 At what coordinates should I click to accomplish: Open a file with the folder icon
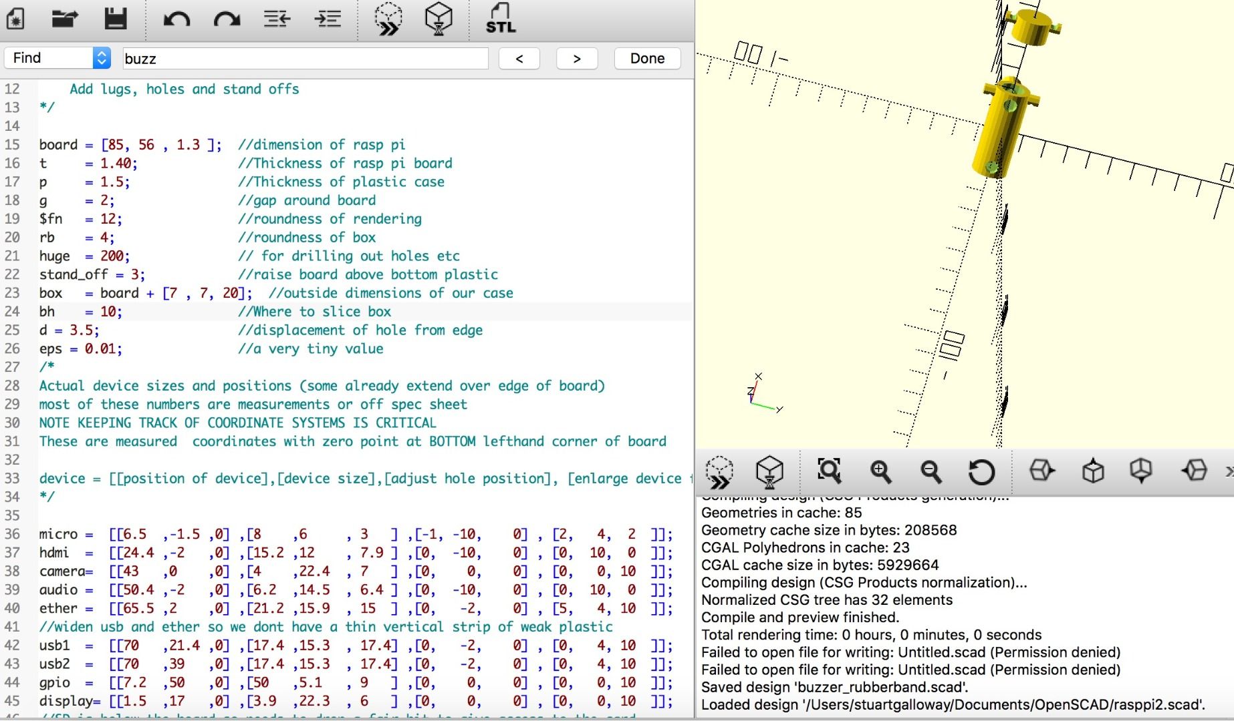coord(65,19)
